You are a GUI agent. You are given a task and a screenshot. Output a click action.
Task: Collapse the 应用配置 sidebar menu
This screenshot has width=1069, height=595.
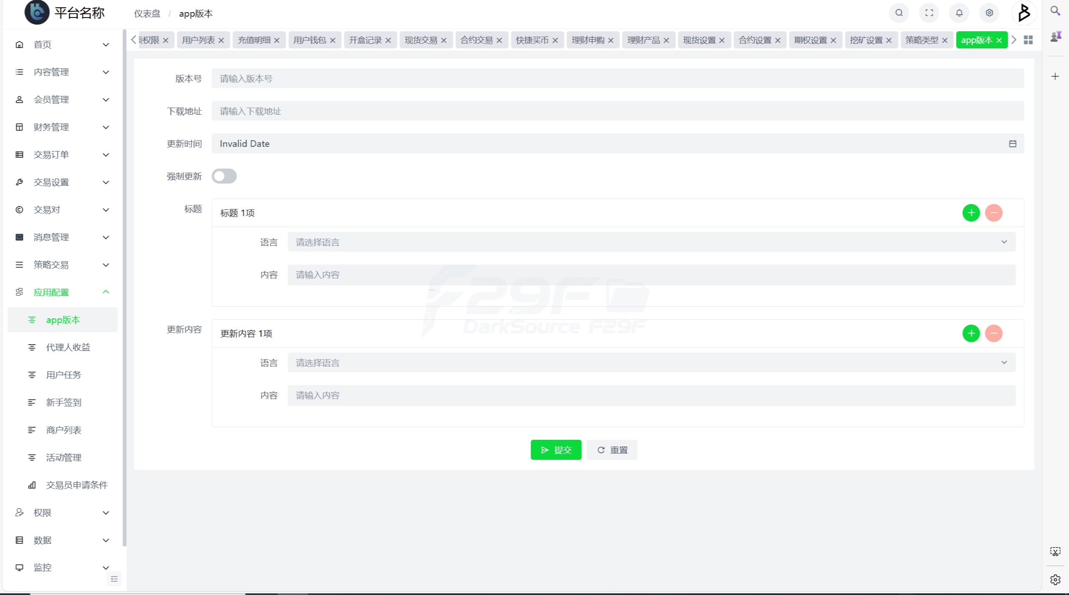click(63, 292)
